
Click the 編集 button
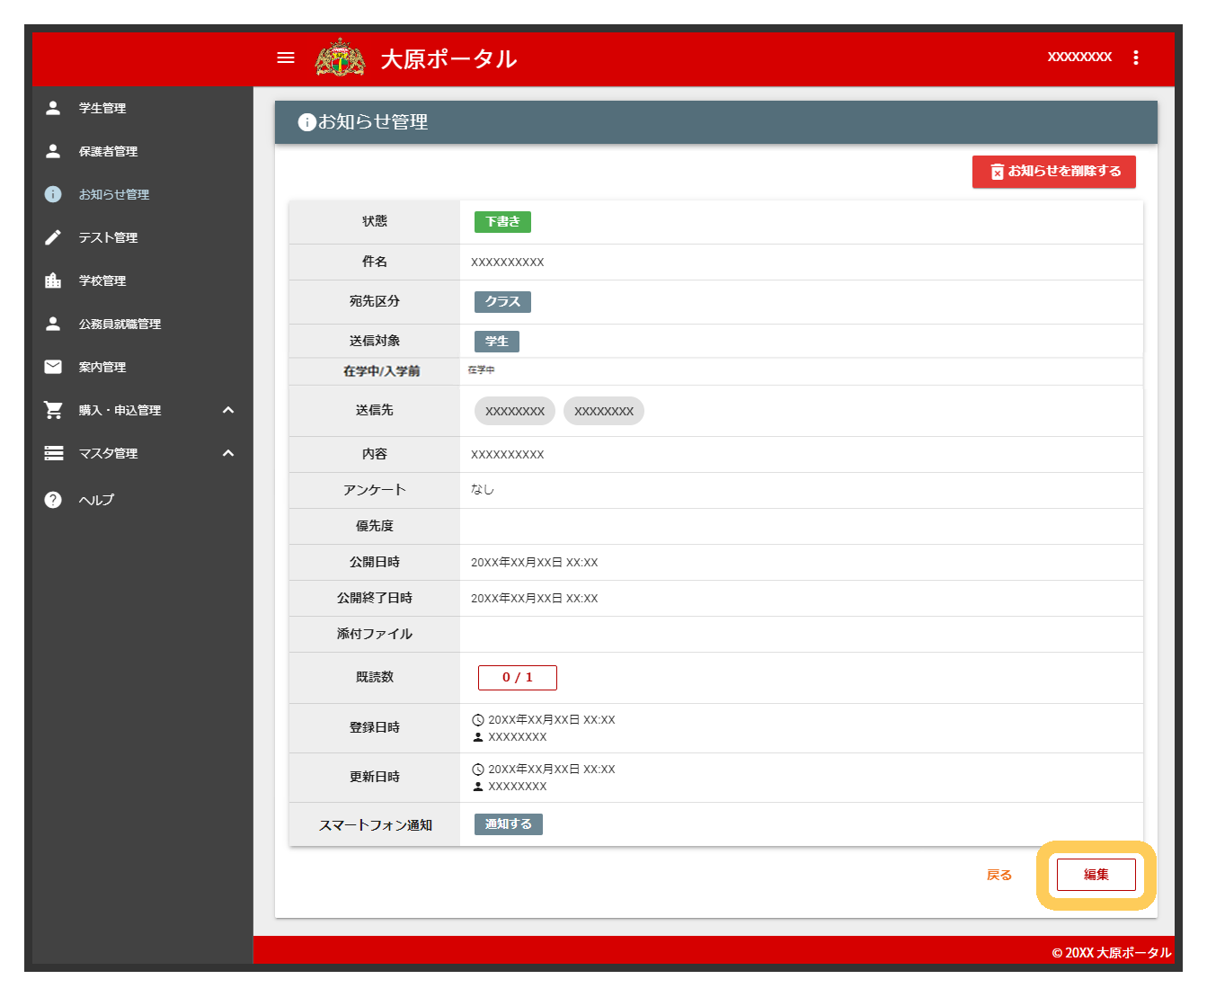click(1096, 875)
